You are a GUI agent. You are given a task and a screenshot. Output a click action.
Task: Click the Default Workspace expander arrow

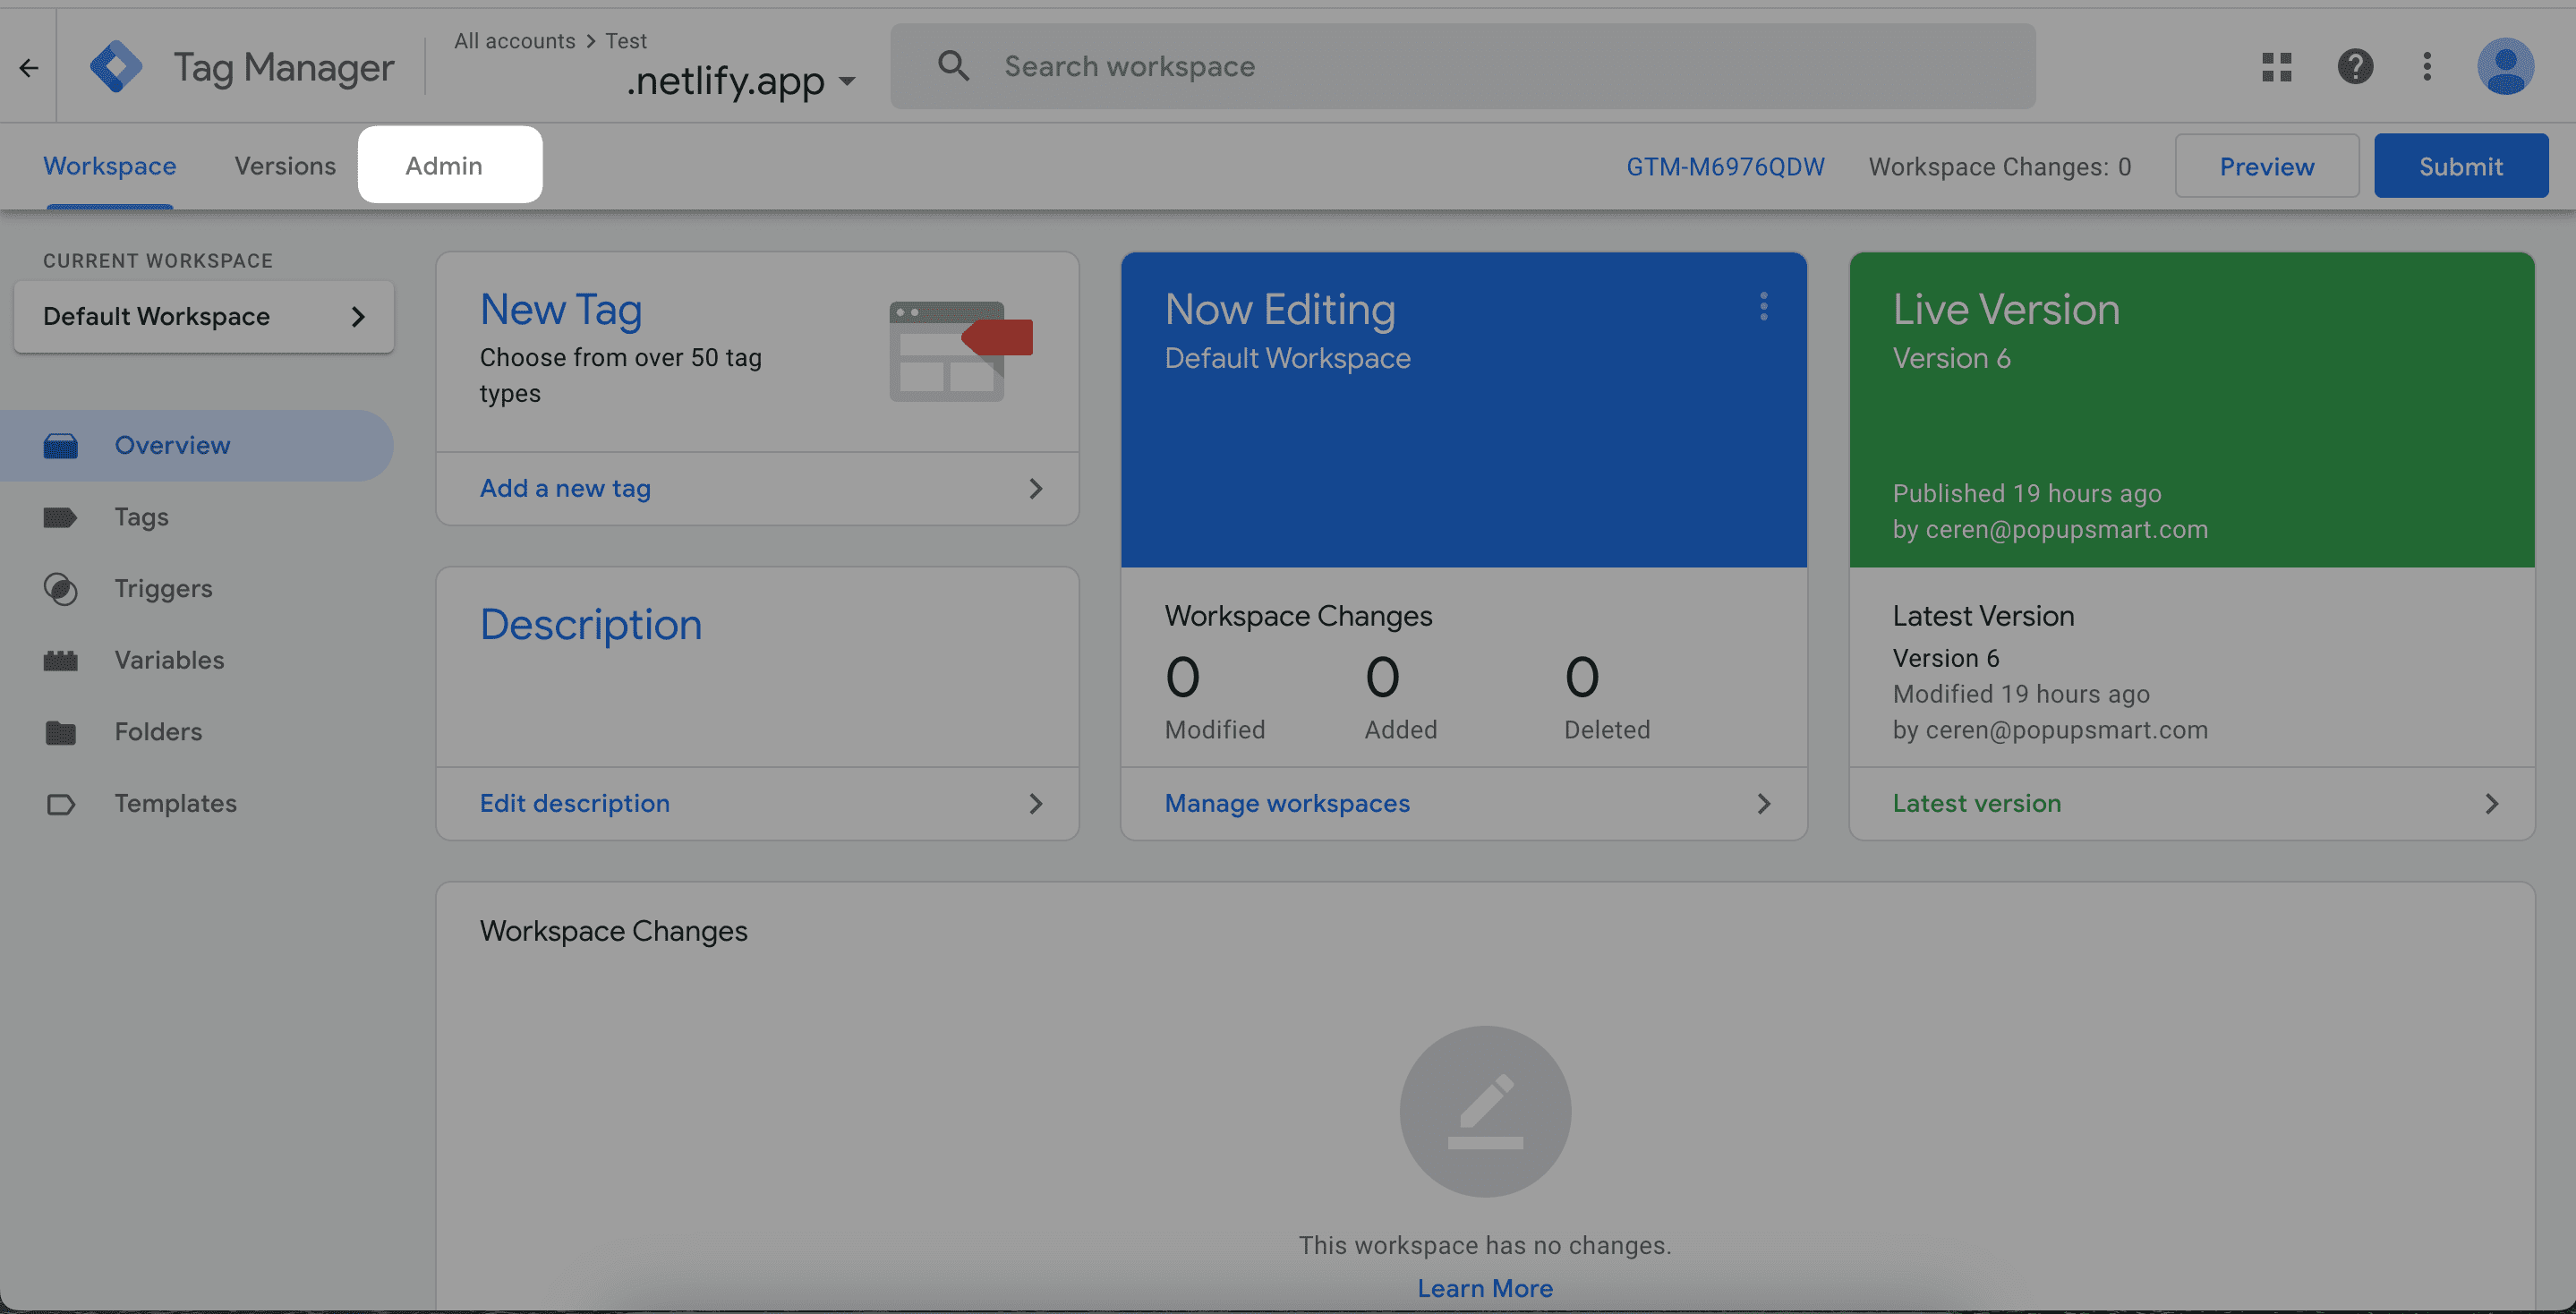[x=357, y=315]
